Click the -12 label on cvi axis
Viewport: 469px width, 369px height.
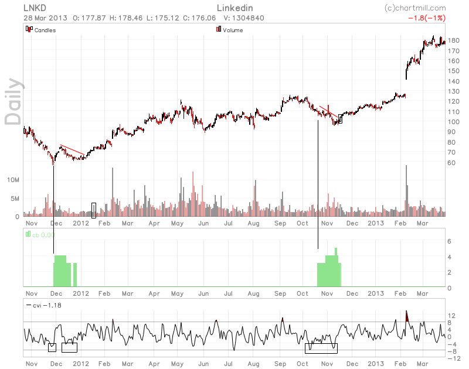454,358
